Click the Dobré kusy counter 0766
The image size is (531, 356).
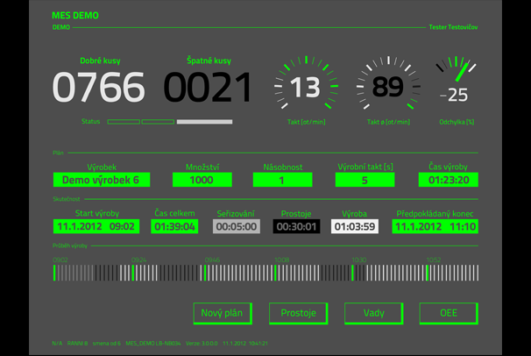click(99, 88)
